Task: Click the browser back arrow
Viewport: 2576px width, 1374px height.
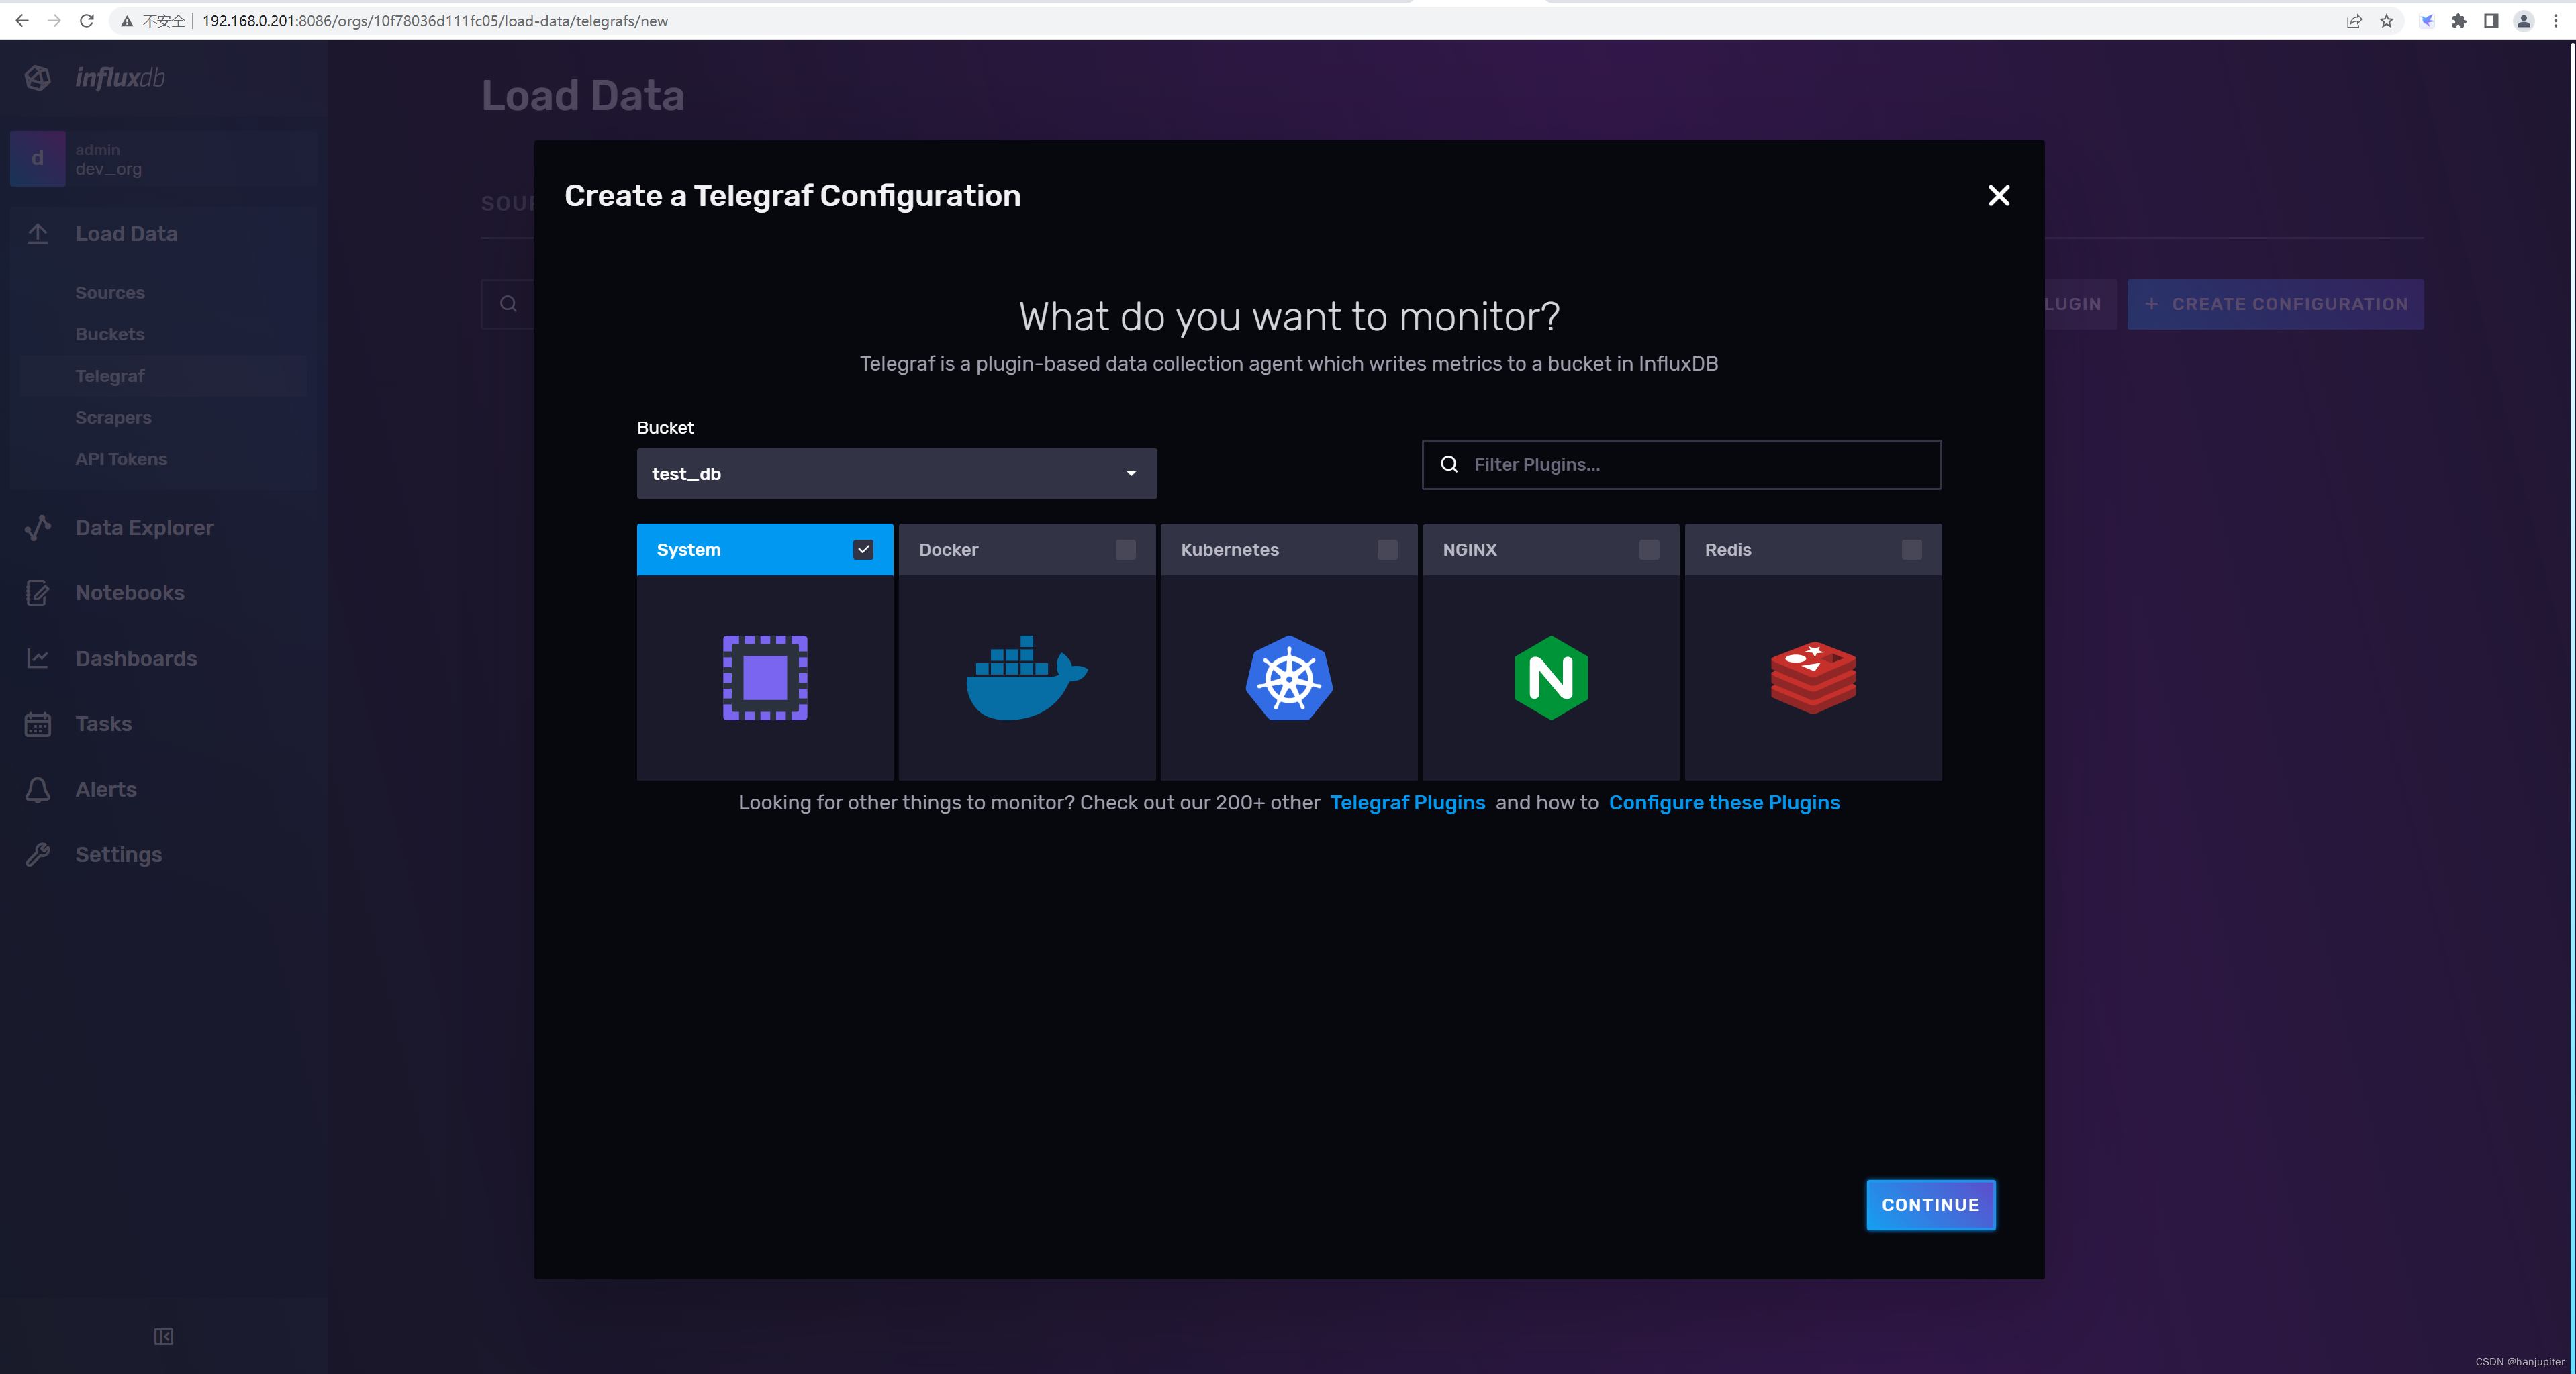Action: 22,20
